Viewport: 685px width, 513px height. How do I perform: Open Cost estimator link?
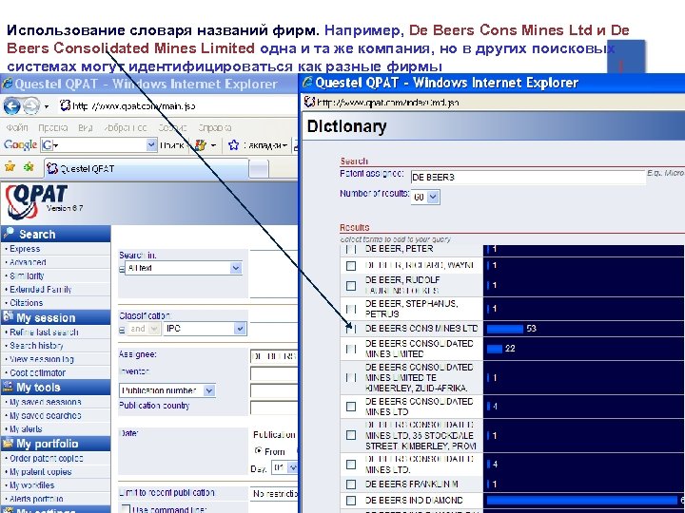click(x=37, y=373)
